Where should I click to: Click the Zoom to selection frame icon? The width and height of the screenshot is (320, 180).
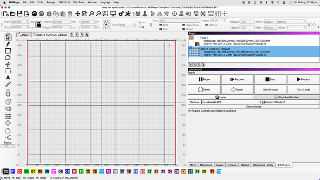point(105,13)
